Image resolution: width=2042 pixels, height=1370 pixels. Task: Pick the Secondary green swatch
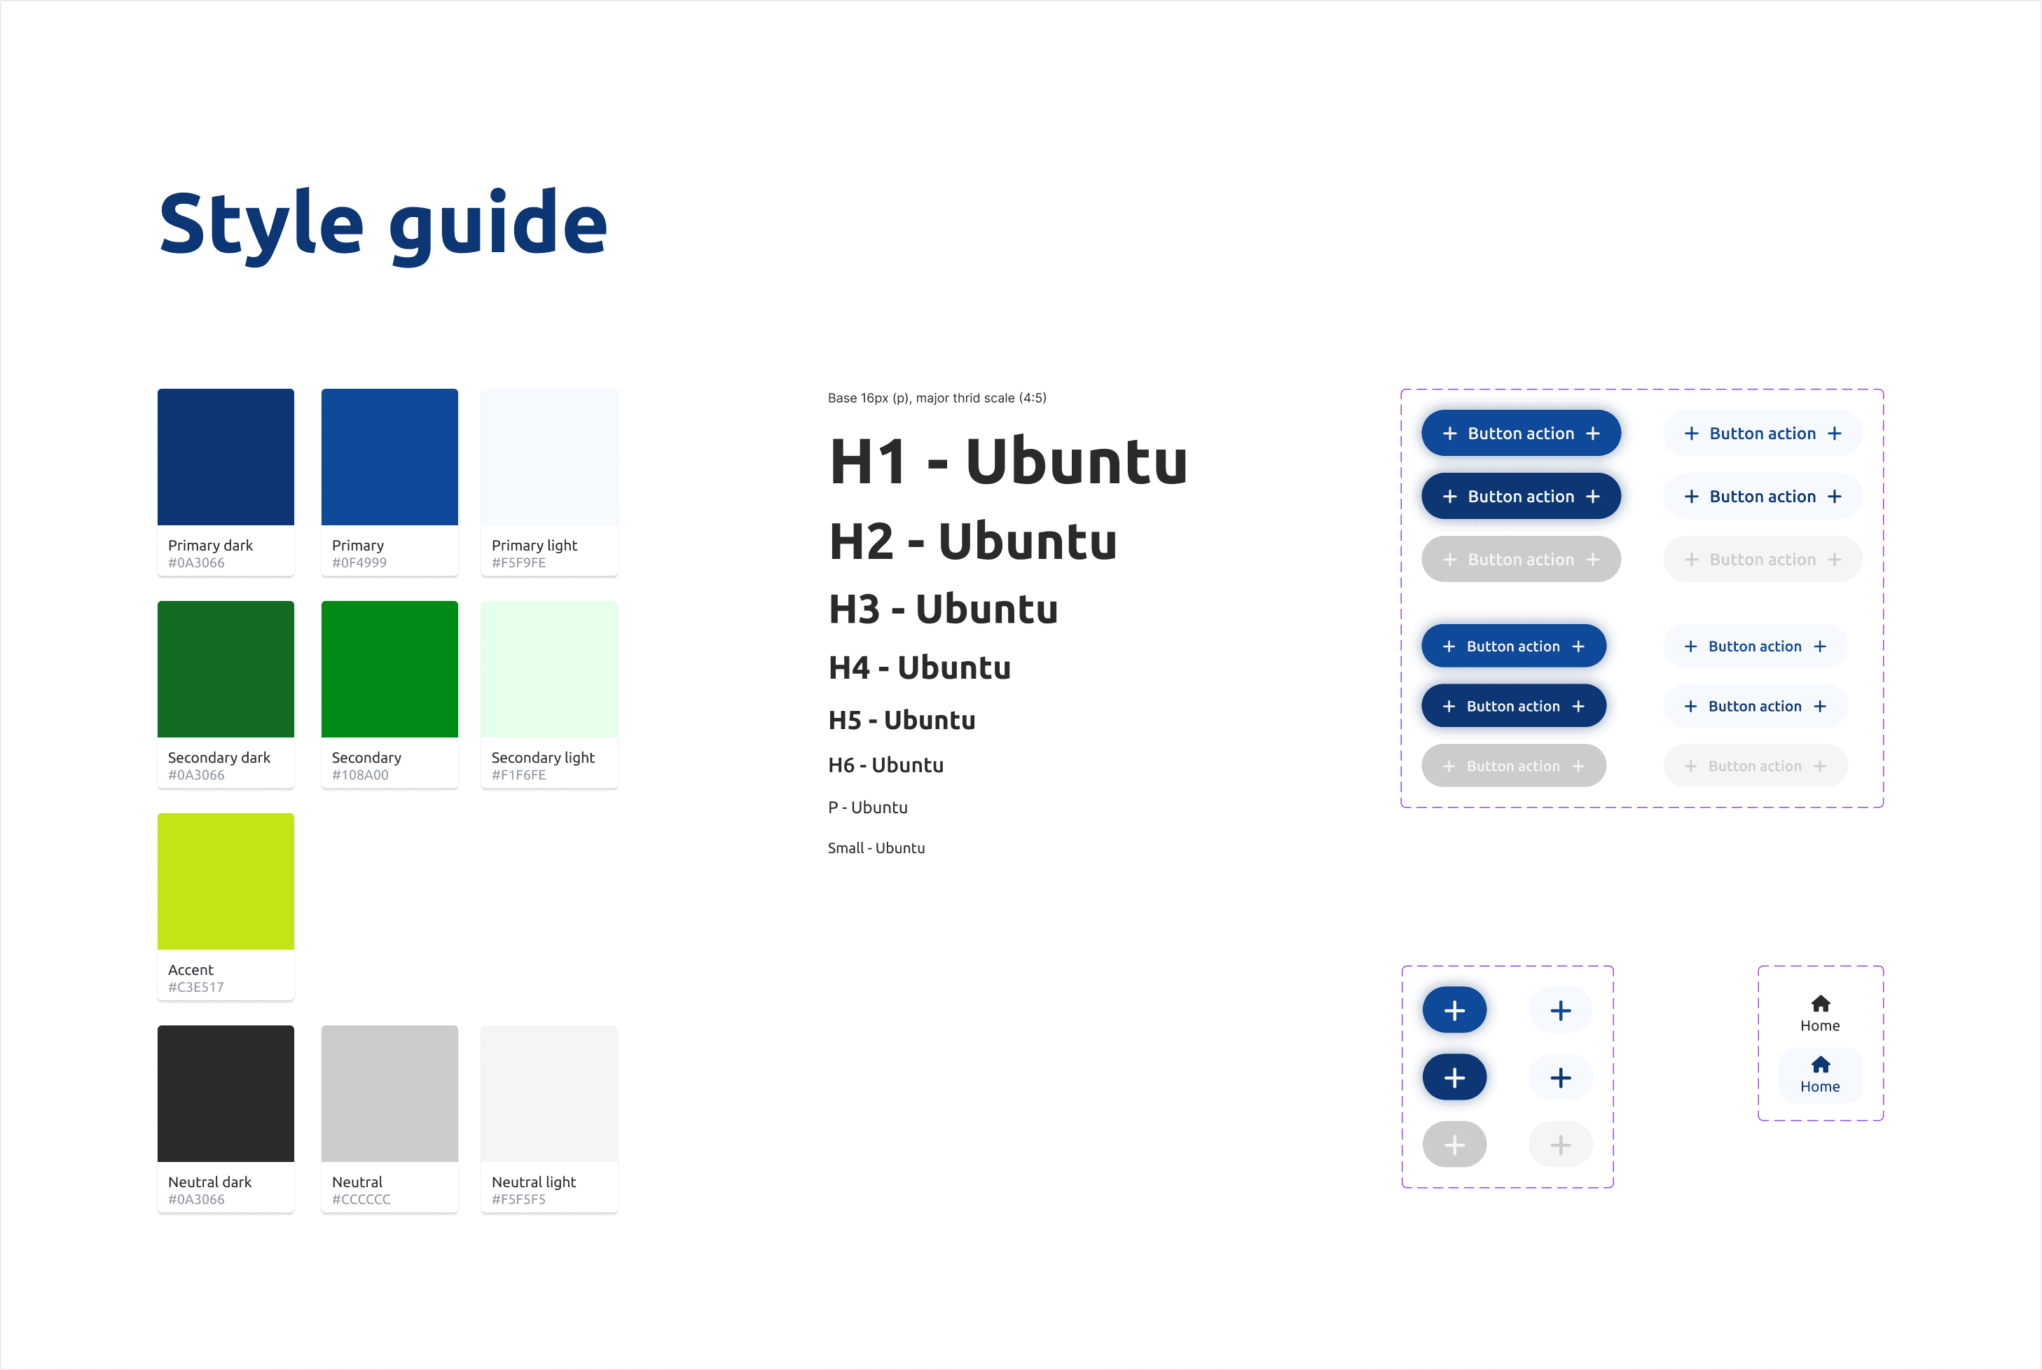(389, 670)
